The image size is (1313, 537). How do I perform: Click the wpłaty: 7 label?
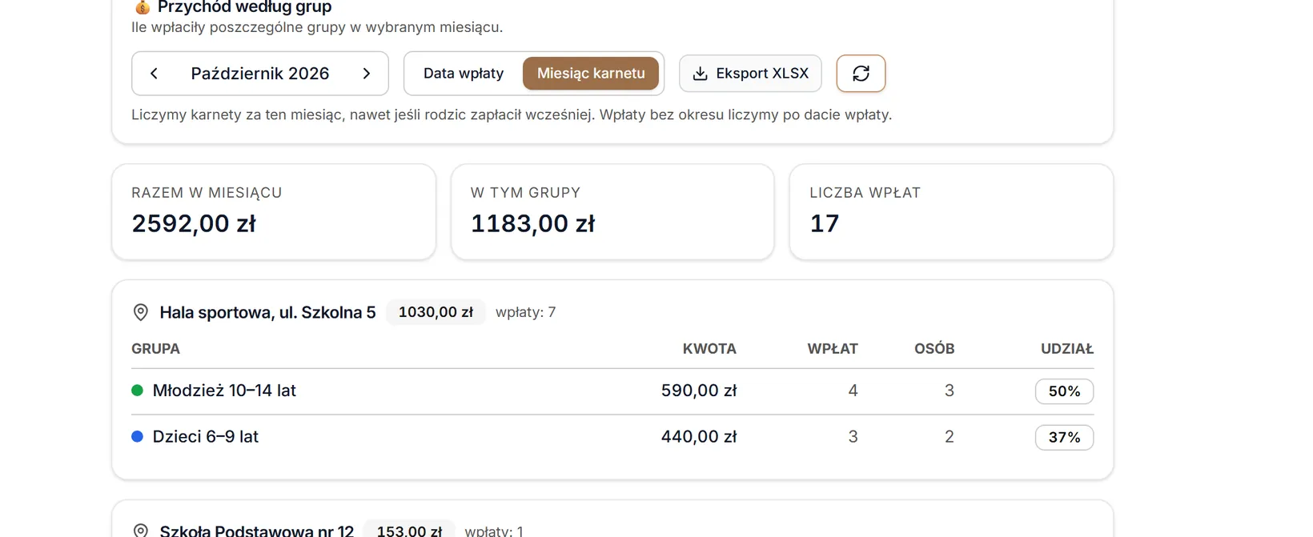tap(525, 312)
